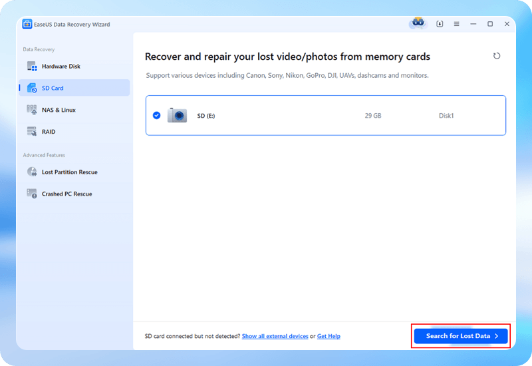Click the mascot avatar icon in title bar
Screen dimensions: 532x366
tap(418, 23)
